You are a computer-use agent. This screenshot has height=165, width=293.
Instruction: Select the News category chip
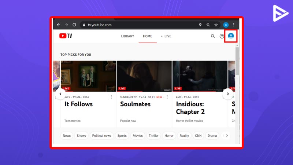coord(67,136)
